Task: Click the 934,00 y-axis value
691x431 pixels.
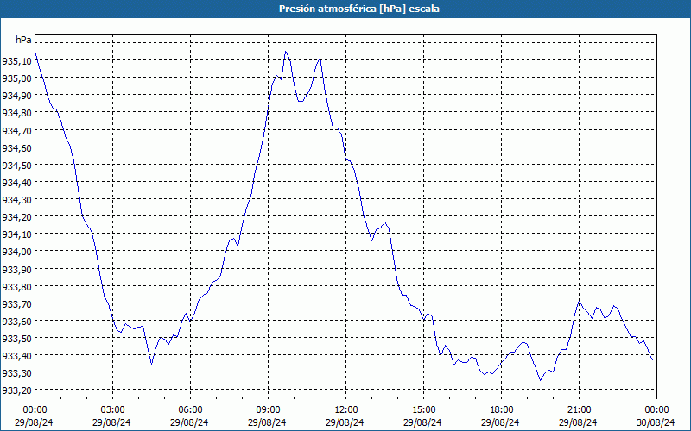Action: point(16,251)
